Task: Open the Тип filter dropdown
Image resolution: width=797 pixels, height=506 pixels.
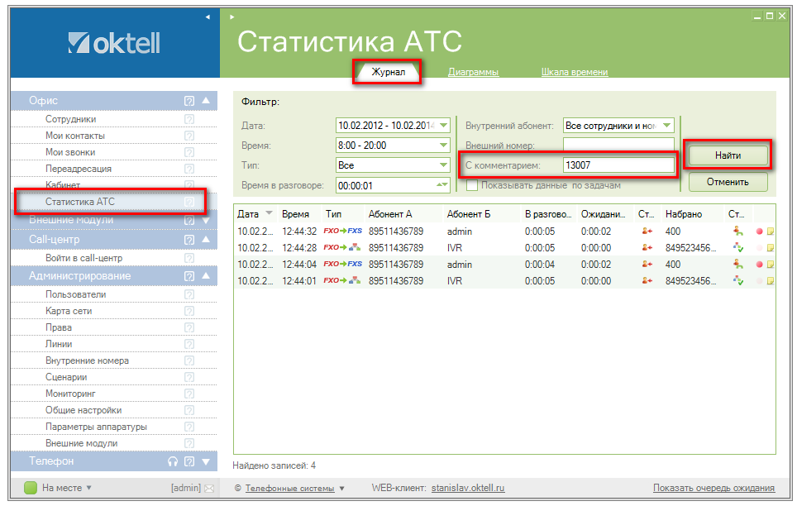Action: pos(444,165)
